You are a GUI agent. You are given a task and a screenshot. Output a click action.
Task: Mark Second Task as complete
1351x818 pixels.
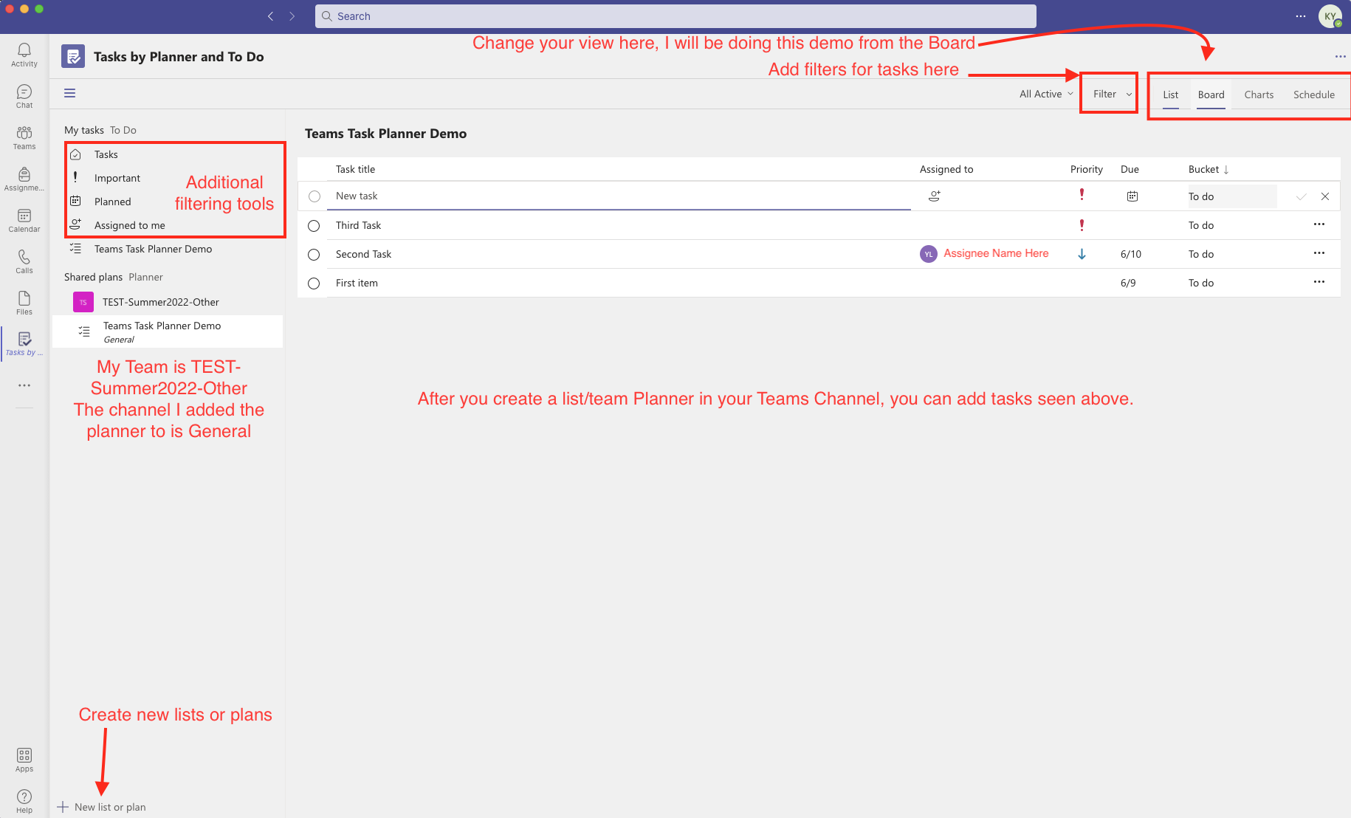coord(313,254)
